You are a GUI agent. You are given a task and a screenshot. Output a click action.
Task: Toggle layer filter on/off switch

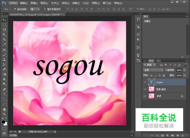point(185,65)
